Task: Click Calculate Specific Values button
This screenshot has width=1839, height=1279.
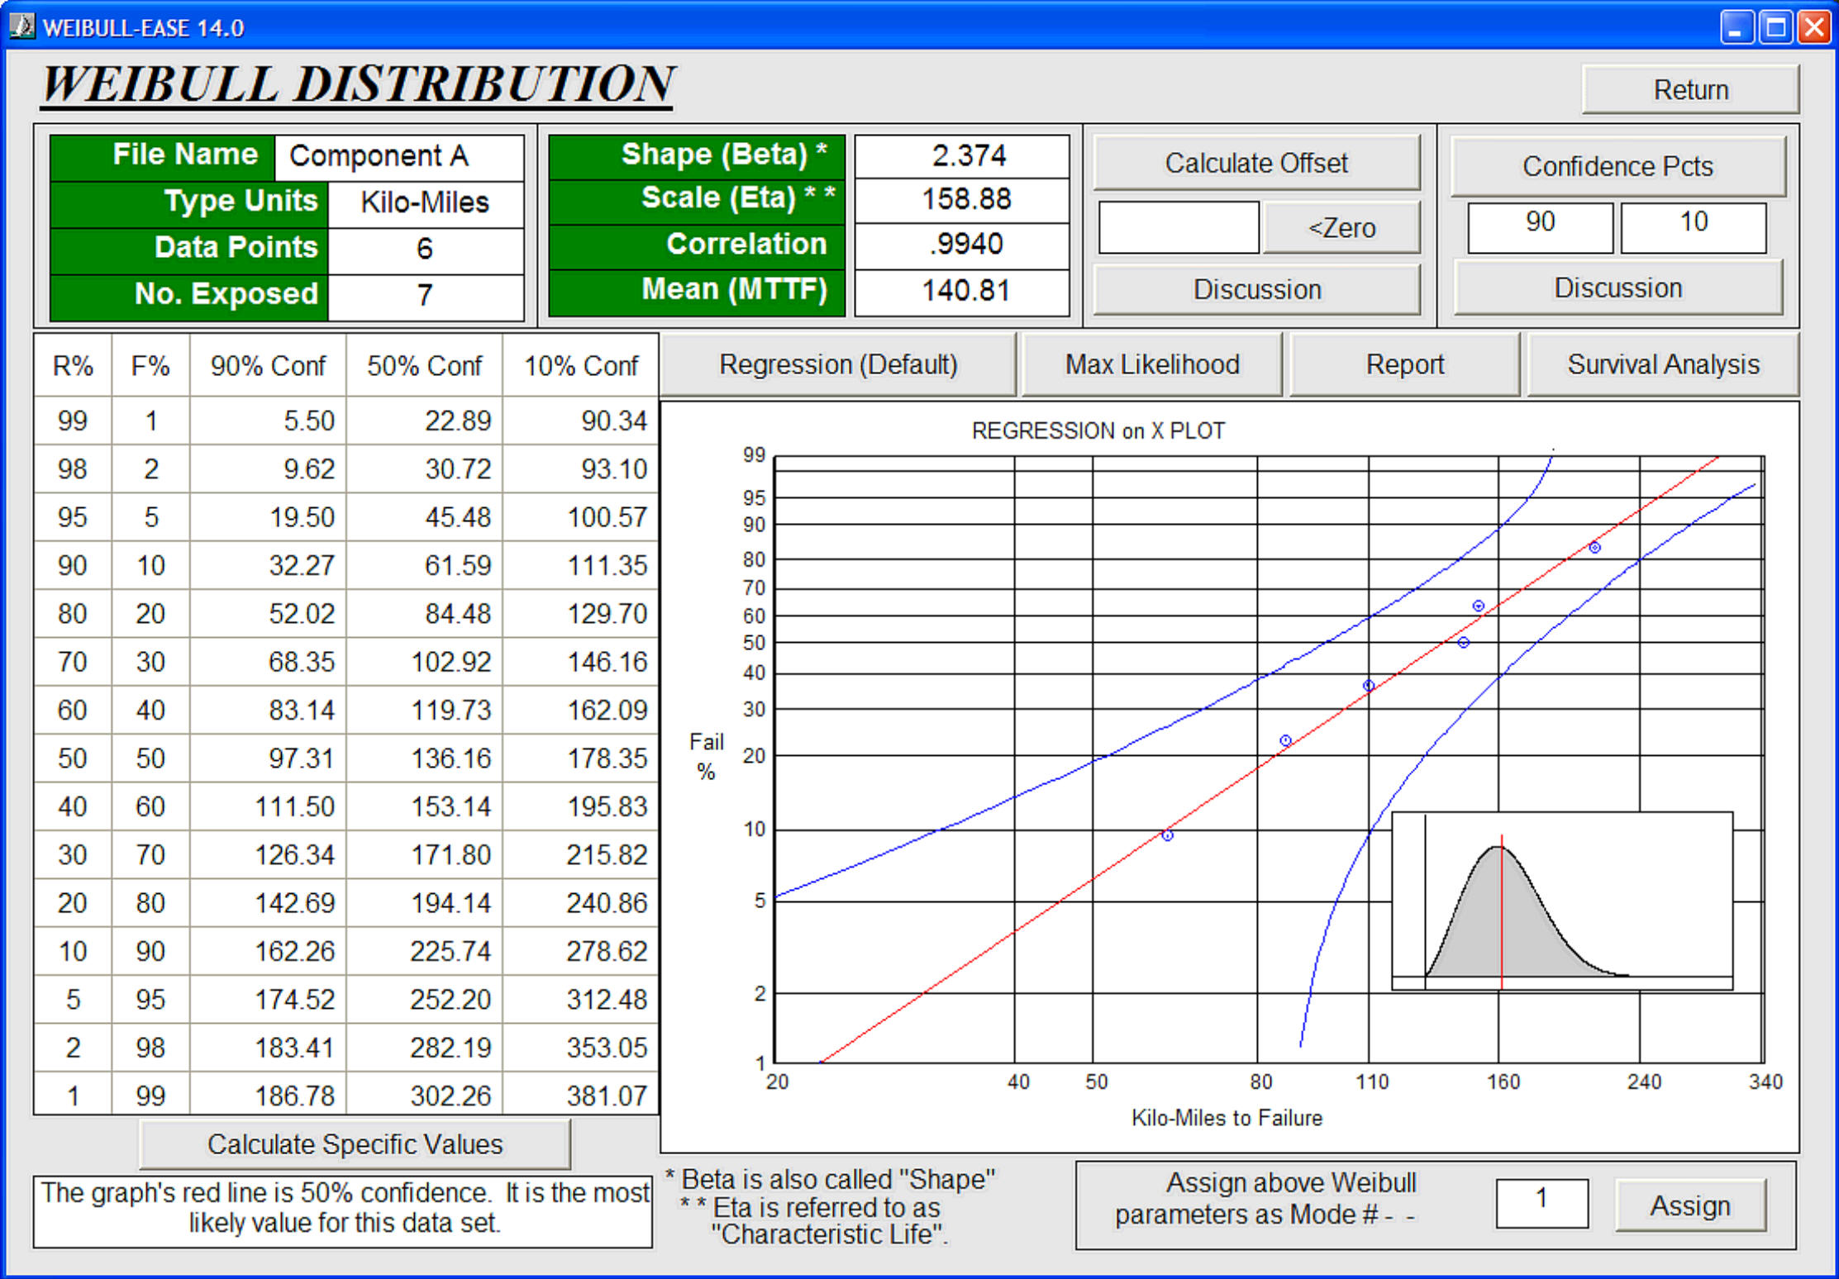Action: [355, 1144]
